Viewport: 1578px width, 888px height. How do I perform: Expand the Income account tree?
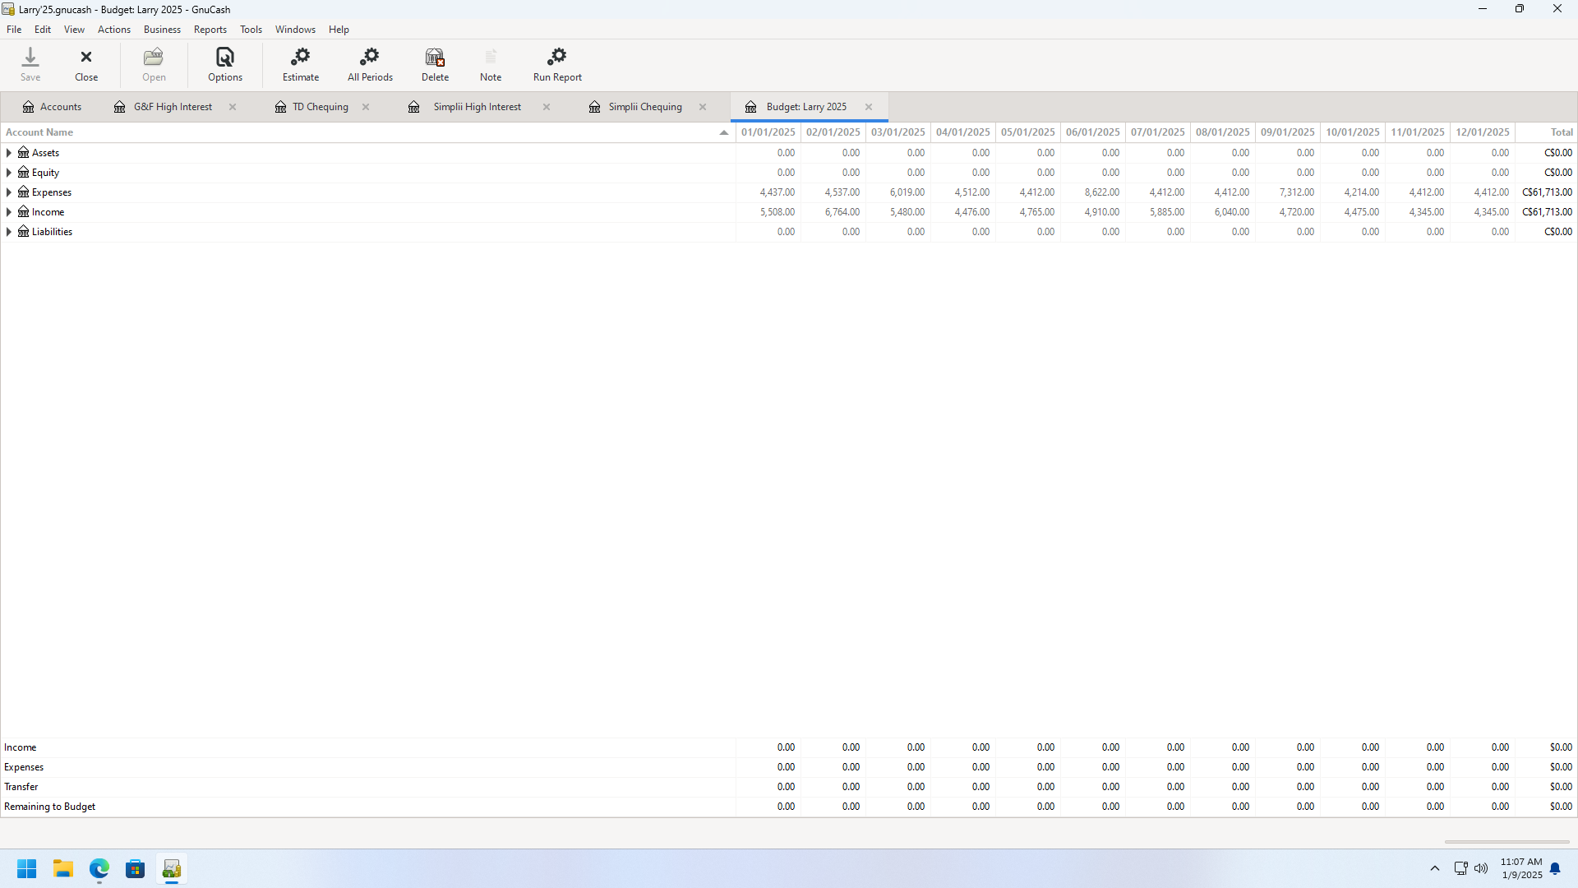[9, 212]
